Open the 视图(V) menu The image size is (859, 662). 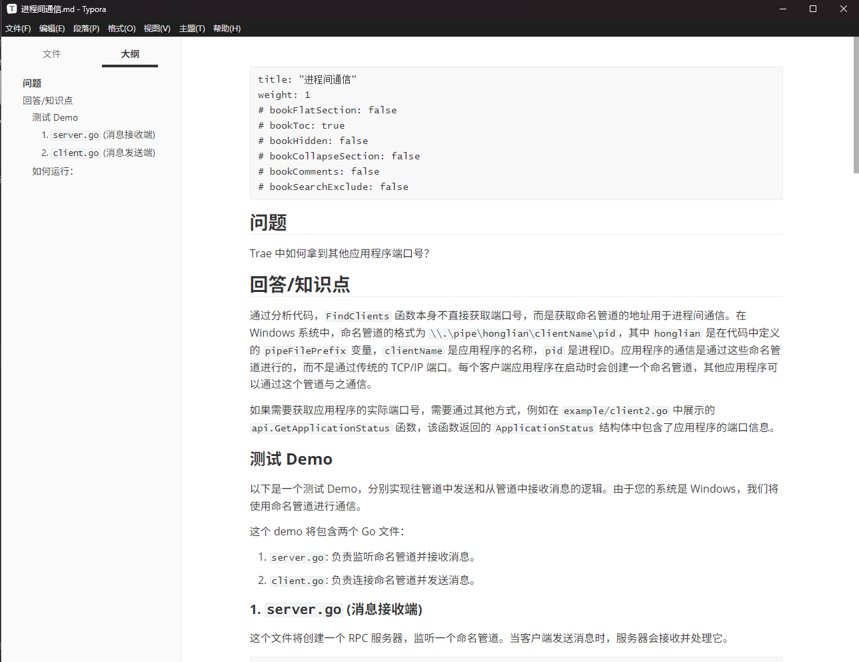click(x=157, y=29)
